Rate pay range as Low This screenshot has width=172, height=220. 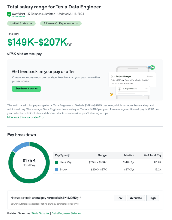(x=119, y=198)
